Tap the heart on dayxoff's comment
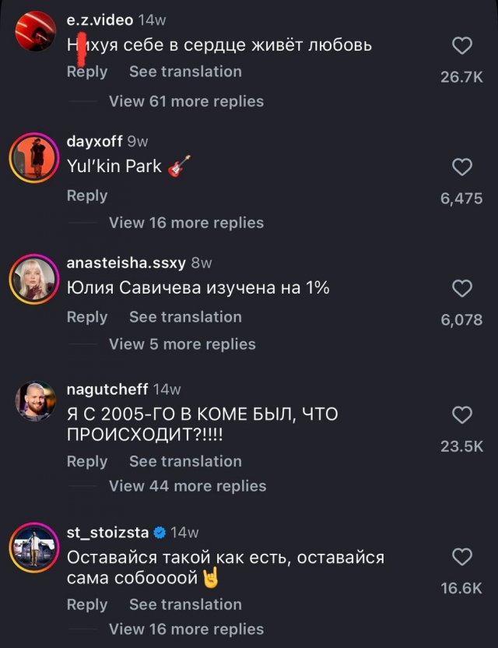Image resolution: width=498 pixels, height=648 pixels. click(x=462, y=167)
